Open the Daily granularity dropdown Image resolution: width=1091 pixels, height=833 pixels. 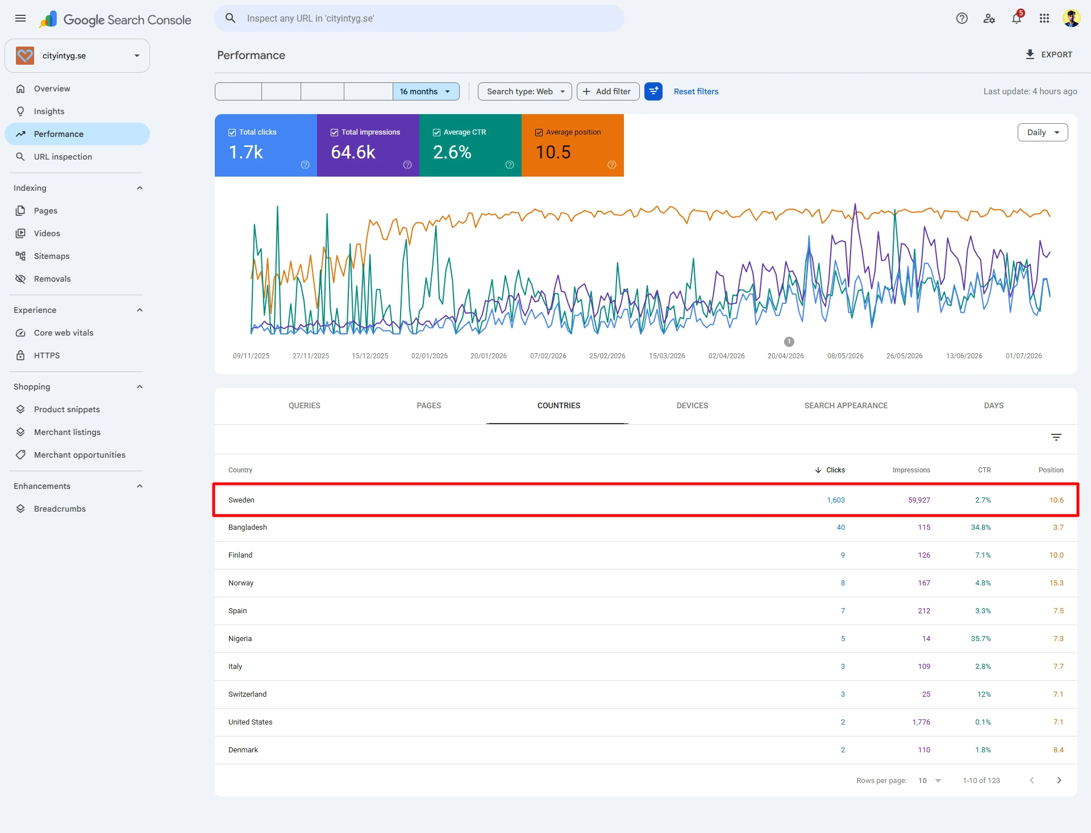pos(1043,132)
